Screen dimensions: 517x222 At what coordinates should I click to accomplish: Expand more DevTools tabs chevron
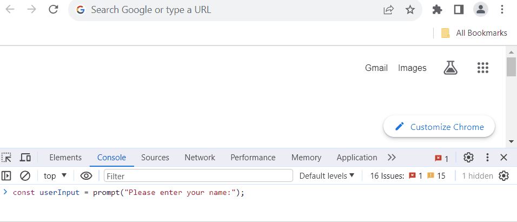point(392,158)
